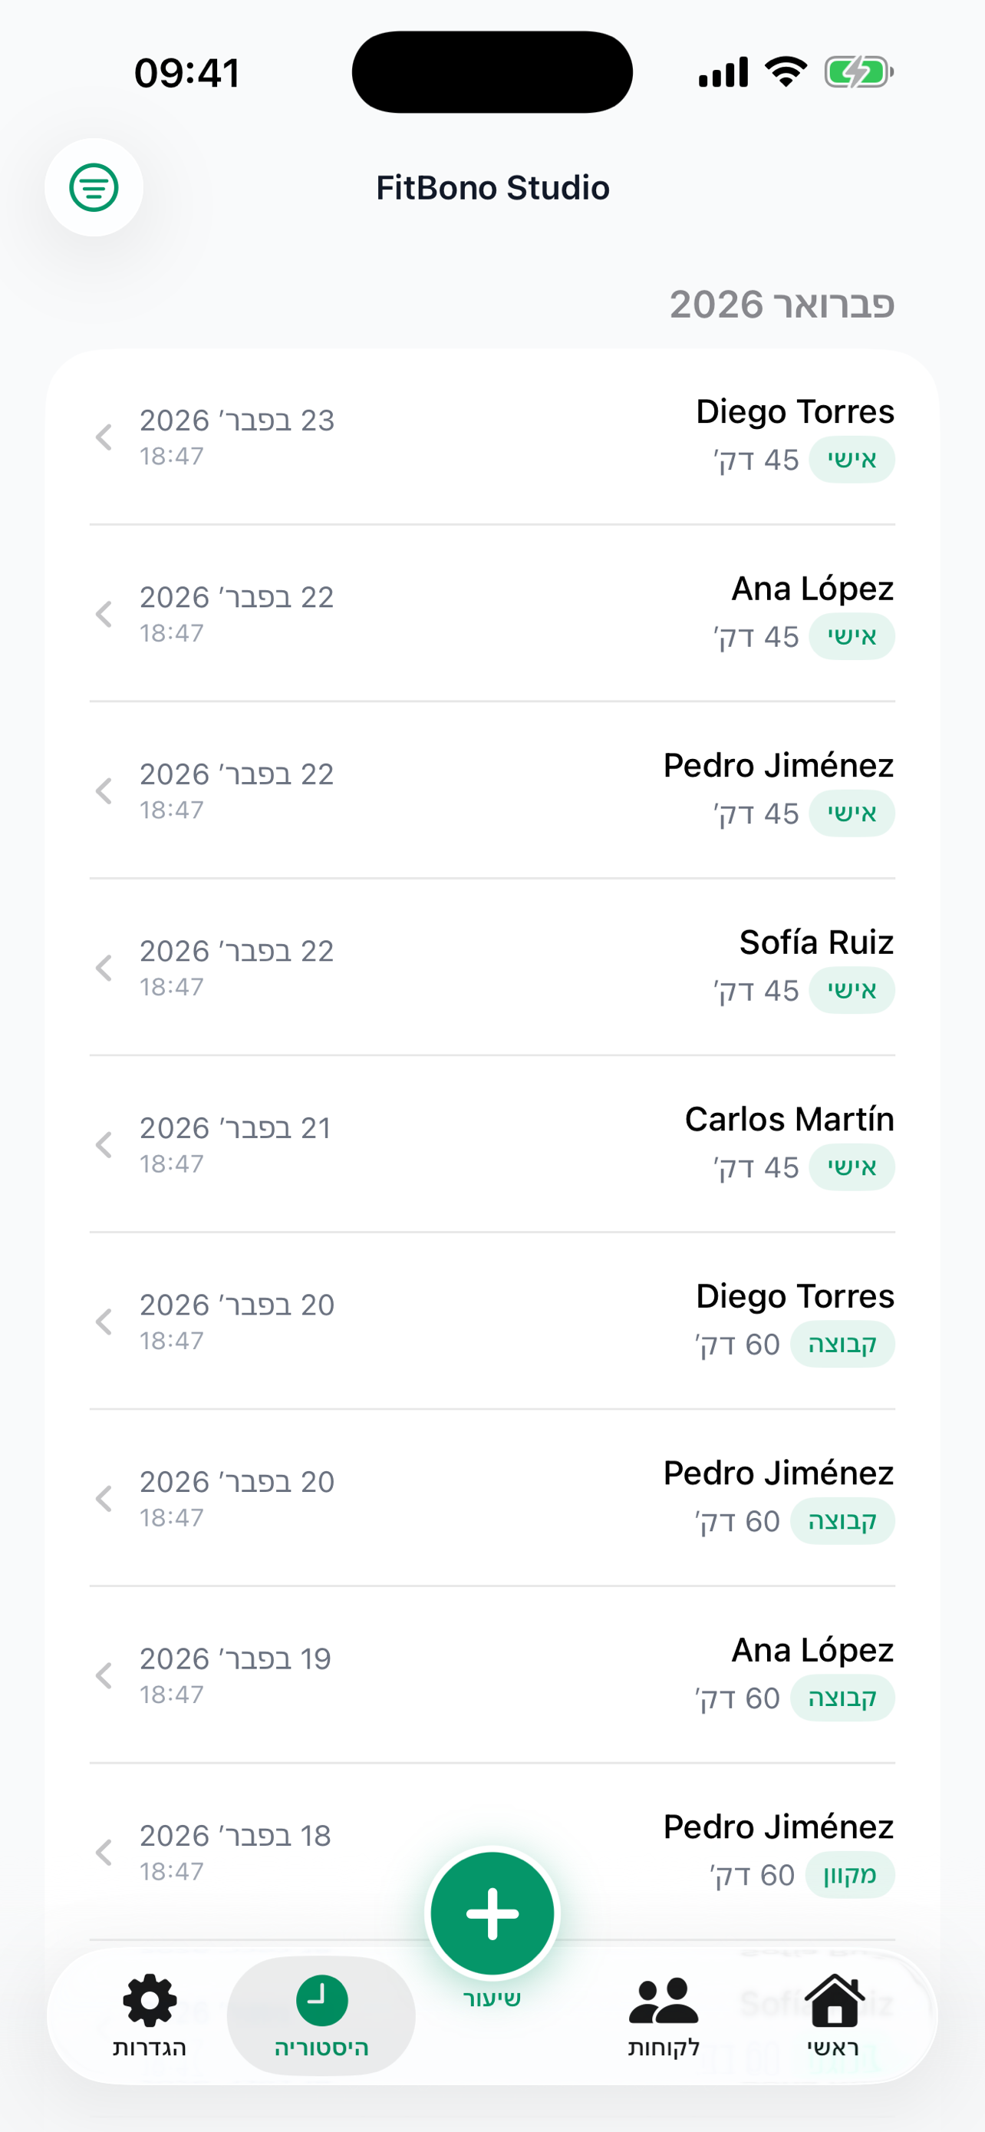
Task: Tap the פברואר 2026 month header
Action: [x=782, y=305]
